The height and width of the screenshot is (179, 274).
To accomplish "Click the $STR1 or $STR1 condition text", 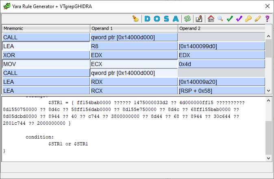I will tap(68, 144).
